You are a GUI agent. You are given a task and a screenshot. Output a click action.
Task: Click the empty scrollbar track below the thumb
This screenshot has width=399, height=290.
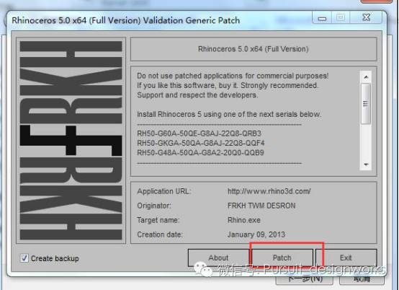366,142
